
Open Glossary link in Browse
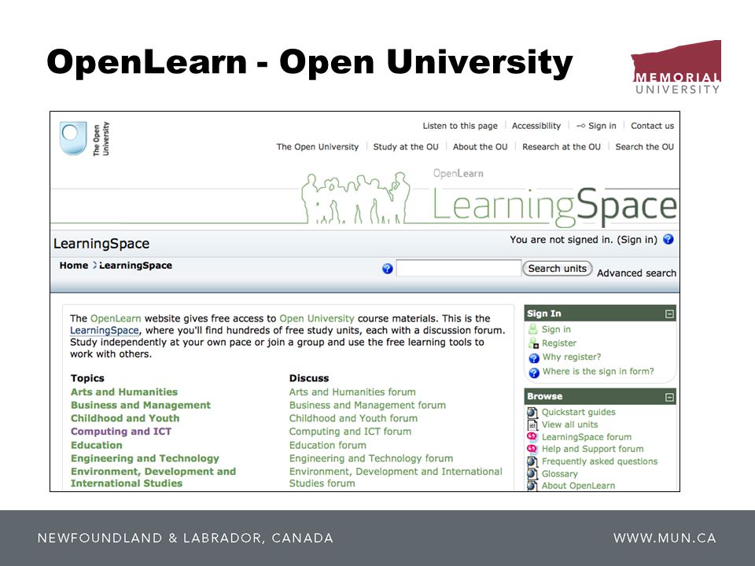(x=559, y=473)
